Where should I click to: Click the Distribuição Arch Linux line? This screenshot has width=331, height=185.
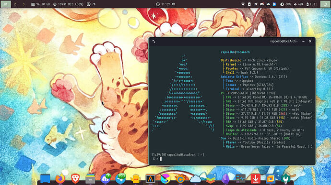(x=248, y=60)
